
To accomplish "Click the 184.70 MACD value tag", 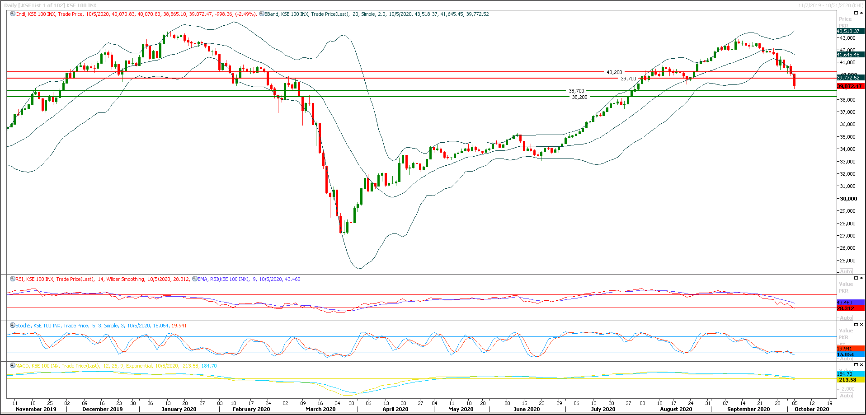I will 850,374.
